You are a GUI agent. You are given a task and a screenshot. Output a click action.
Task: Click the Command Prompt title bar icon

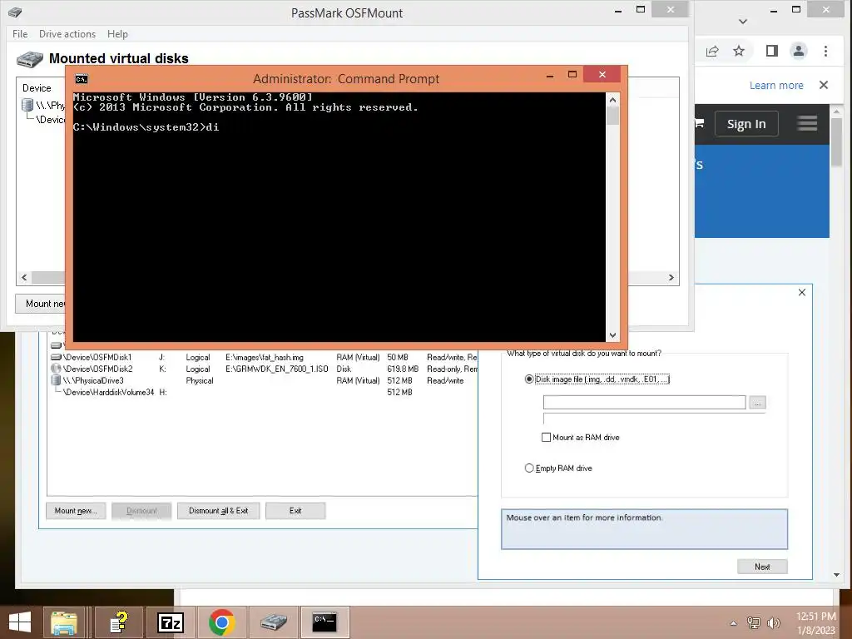[82, 79]
